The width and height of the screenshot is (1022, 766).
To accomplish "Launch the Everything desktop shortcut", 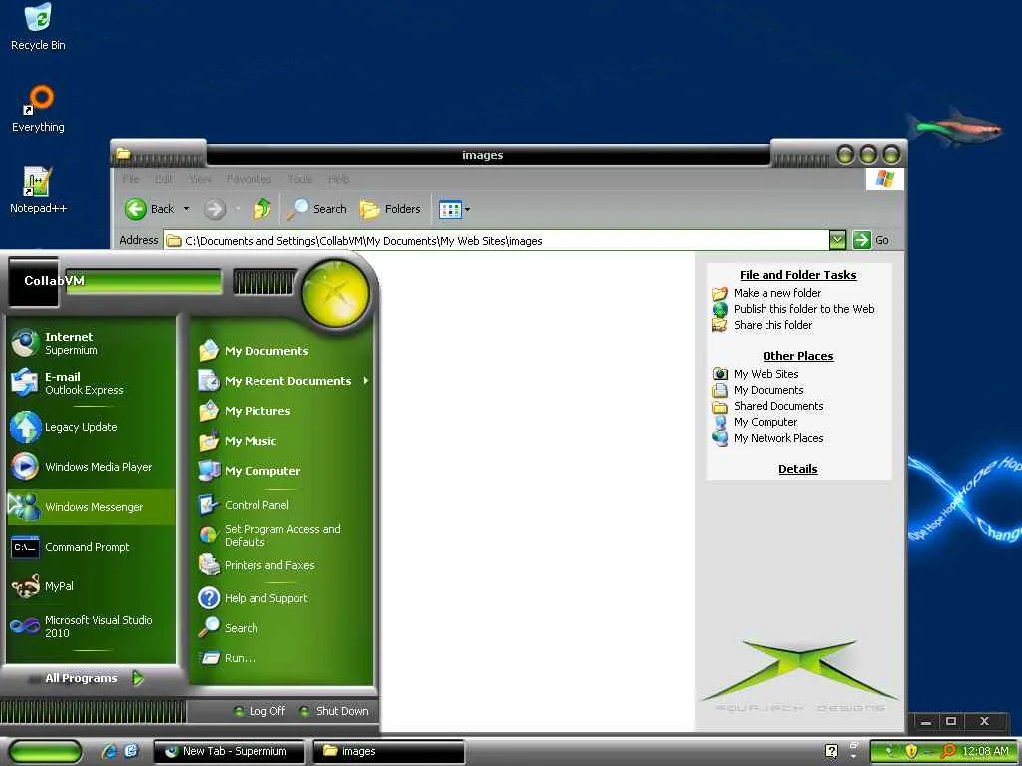I will [38, 109].
